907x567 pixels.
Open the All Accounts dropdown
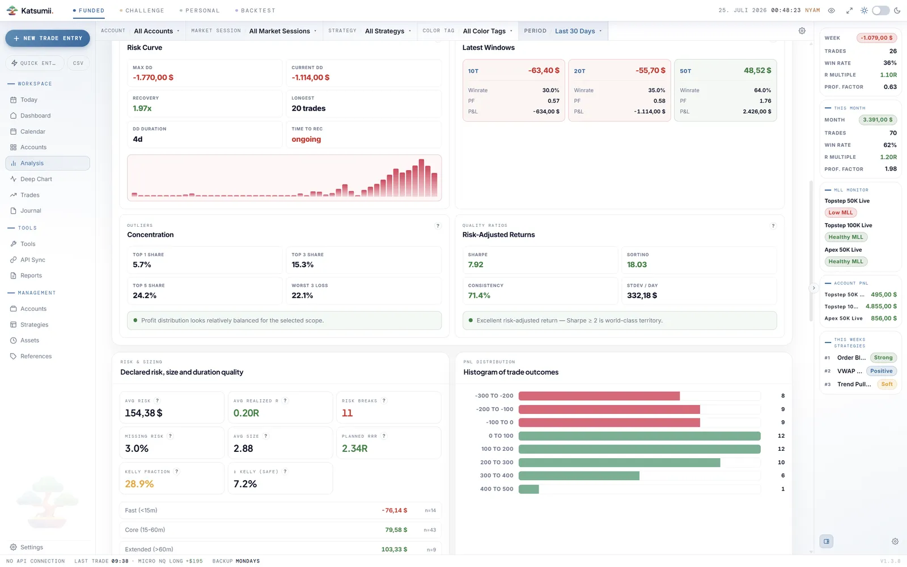[x=157, y=31]
